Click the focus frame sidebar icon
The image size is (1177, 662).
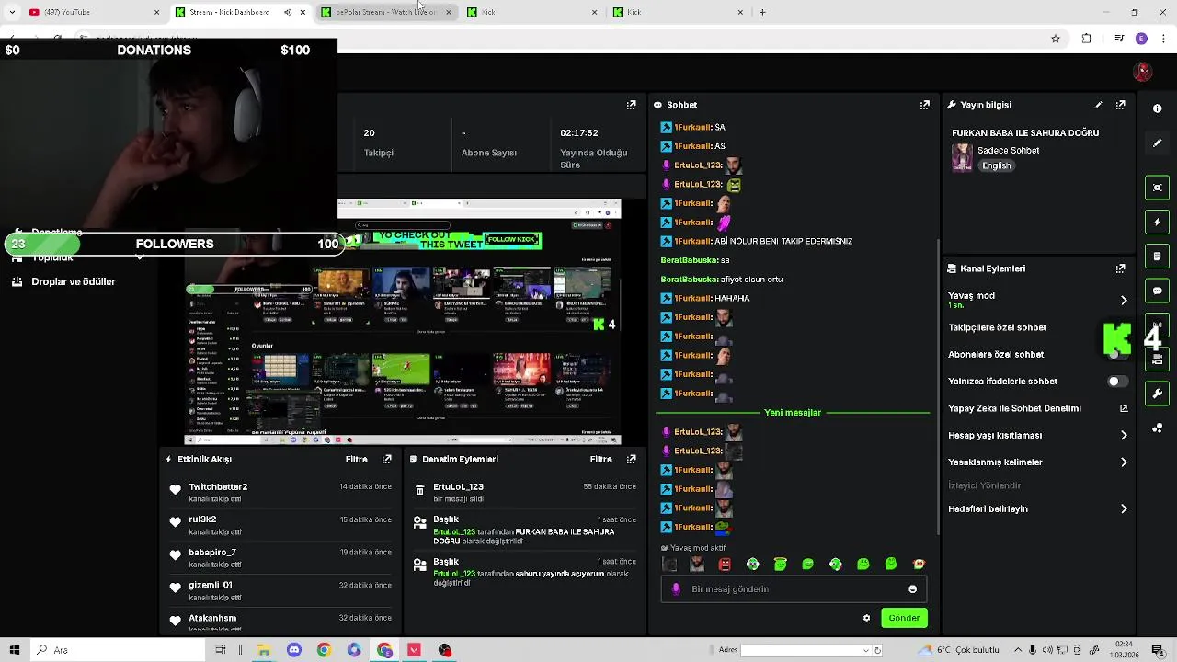1157,188
